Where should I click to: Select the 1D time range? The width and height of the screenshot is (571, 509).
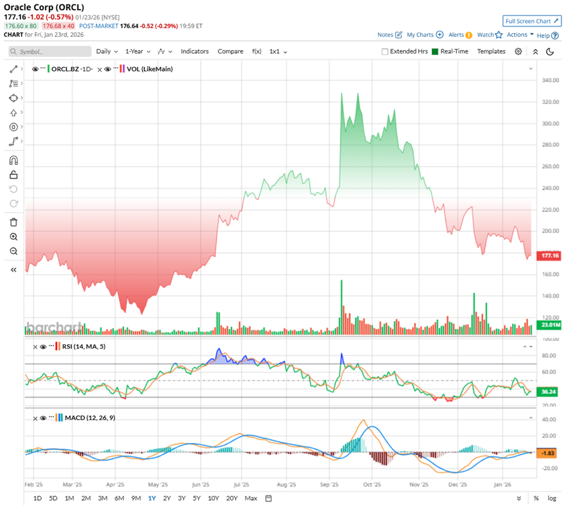pyautogui.click(x=37, y=498)
